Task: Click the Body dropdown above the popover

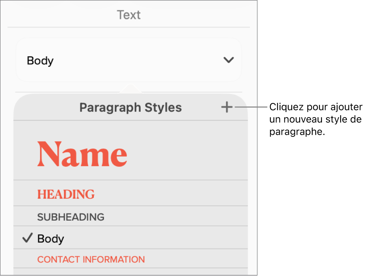Action: [128, 60]
